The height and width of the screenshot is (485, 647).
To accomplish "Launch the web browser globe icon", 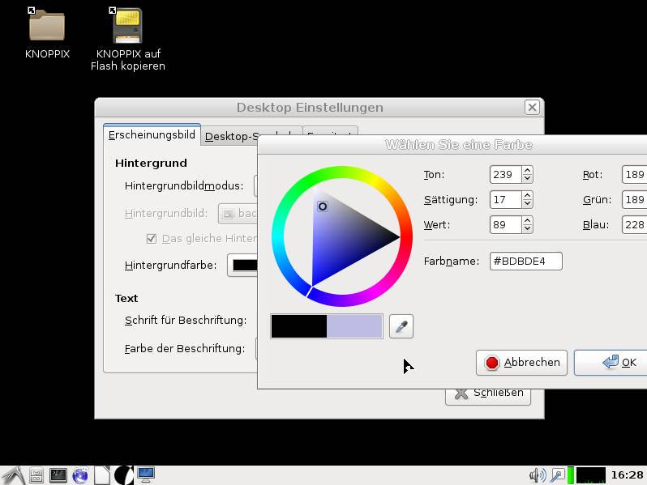I will point(79,475).
